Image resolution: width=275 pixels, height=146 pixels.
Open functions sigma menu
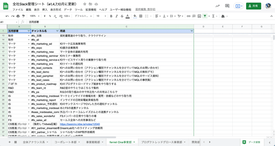coord(214,16)
